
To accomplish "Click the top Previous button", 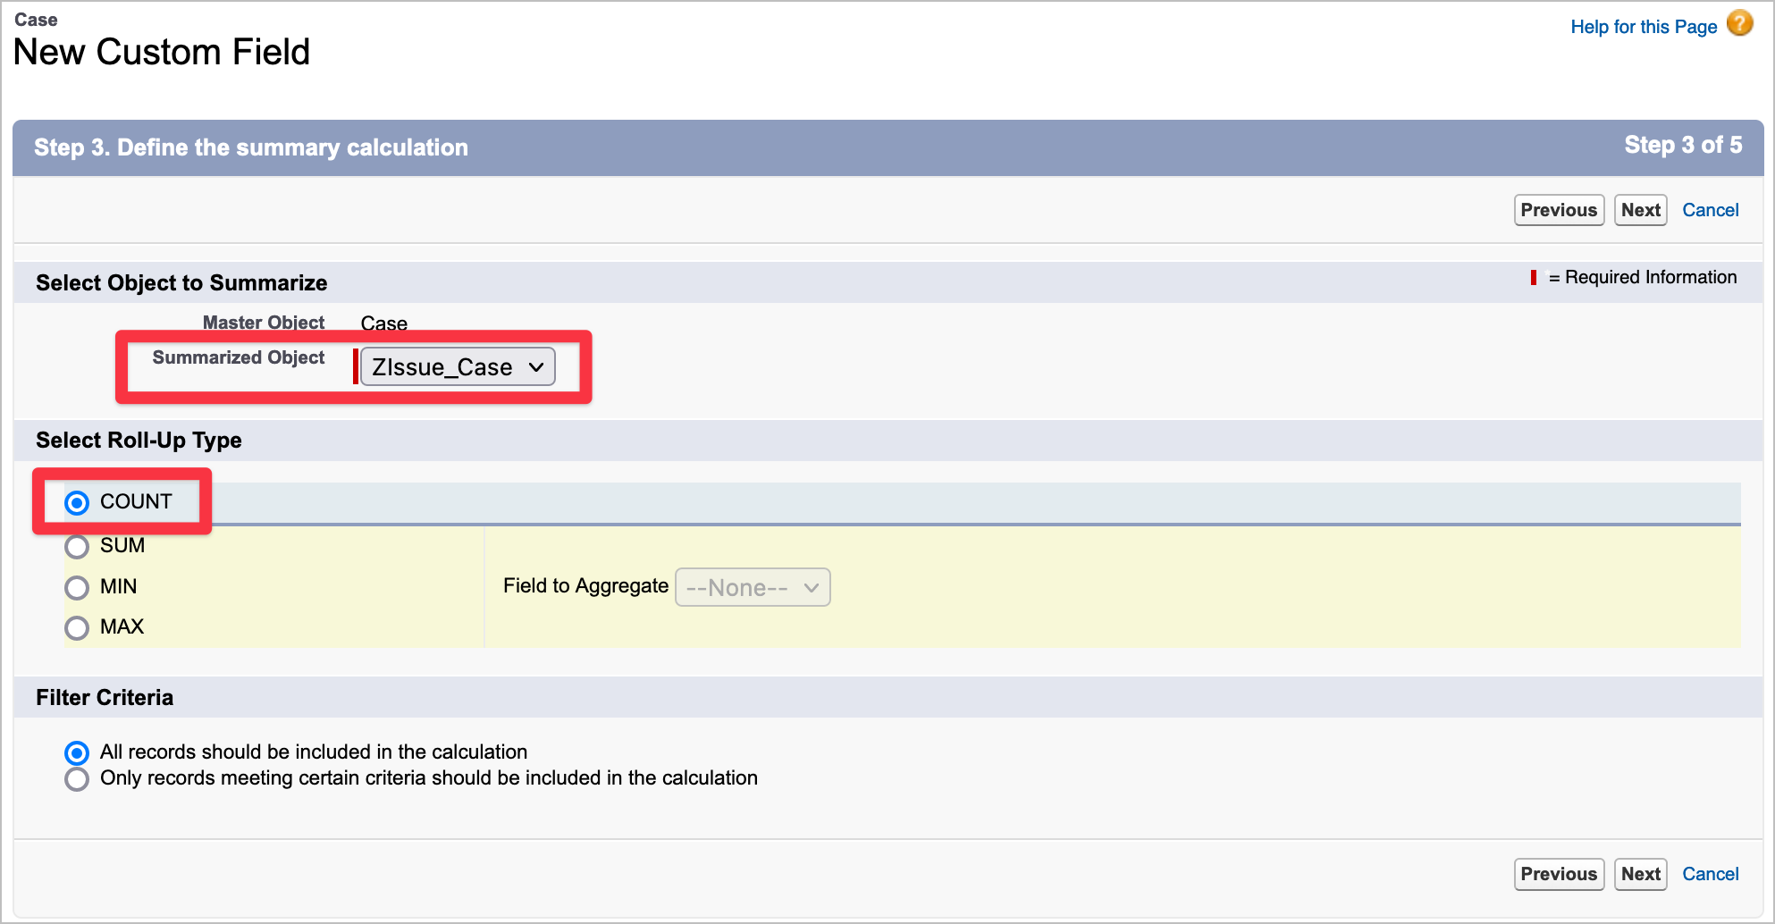I will pyautogui.click(x=1559, y=210).
